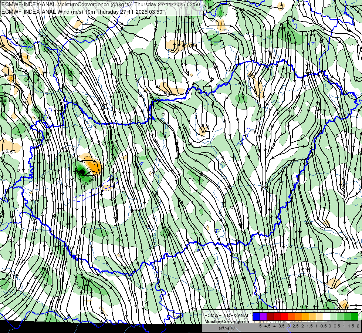This screenshot has width=362, height=333.
Task: Click the -1.5 tick label on the colorbar
Action: tap(309, 326)
